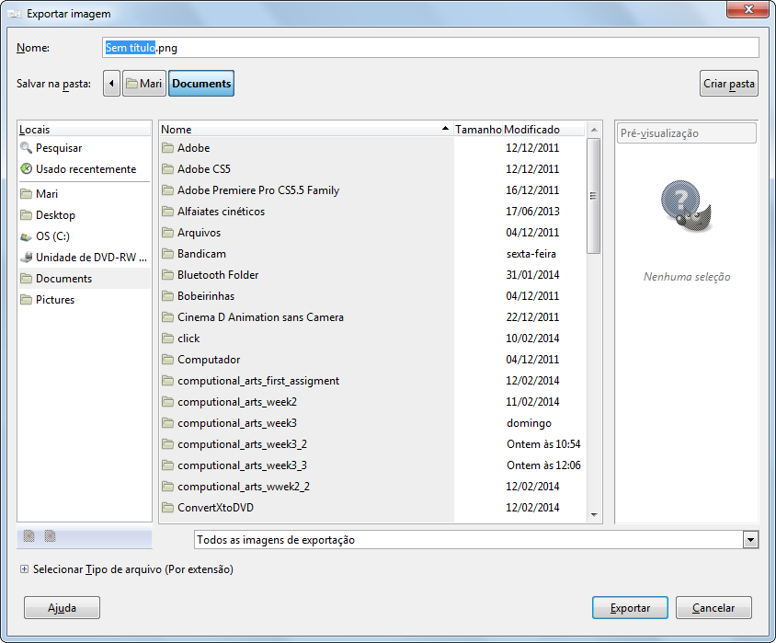This screenshot has width=776, height=643.
Task: Open the Desktop folder in Locais
Action: tap(55, 215)
